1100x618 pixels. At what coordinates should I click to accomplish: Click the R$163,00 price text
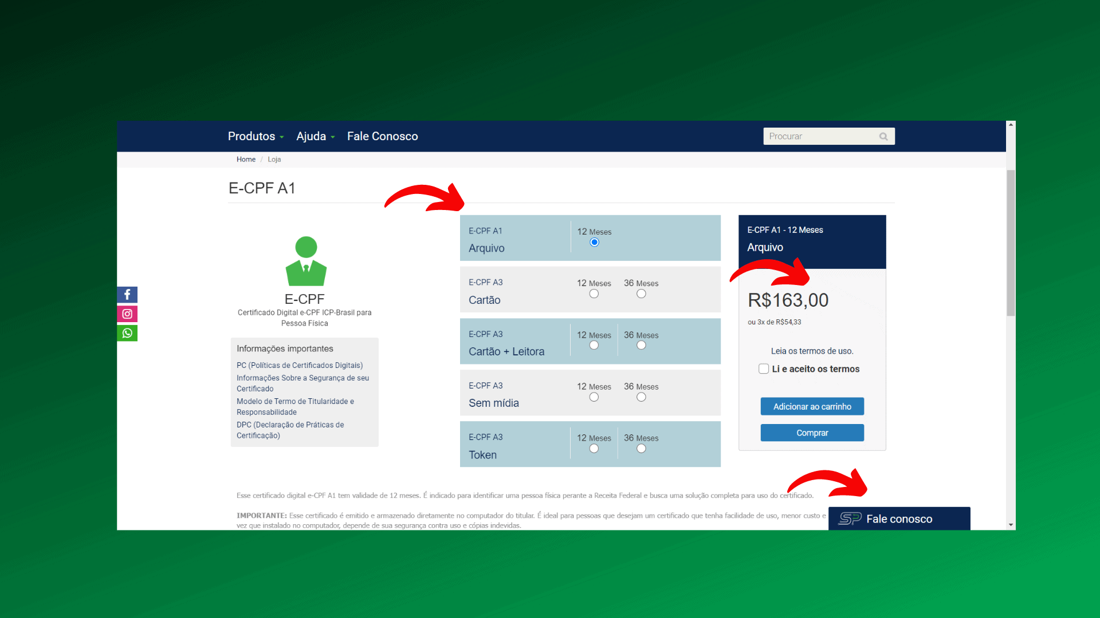(788, 300)
